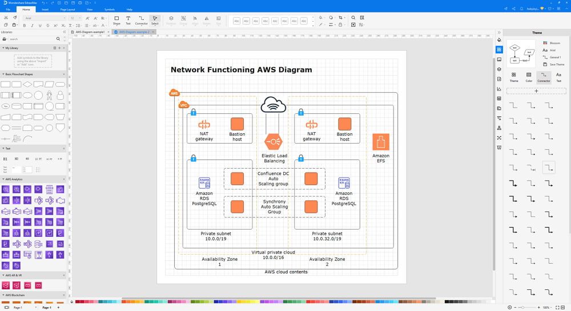
Task: Select the Shape tool
Action: tap(116, 20)
